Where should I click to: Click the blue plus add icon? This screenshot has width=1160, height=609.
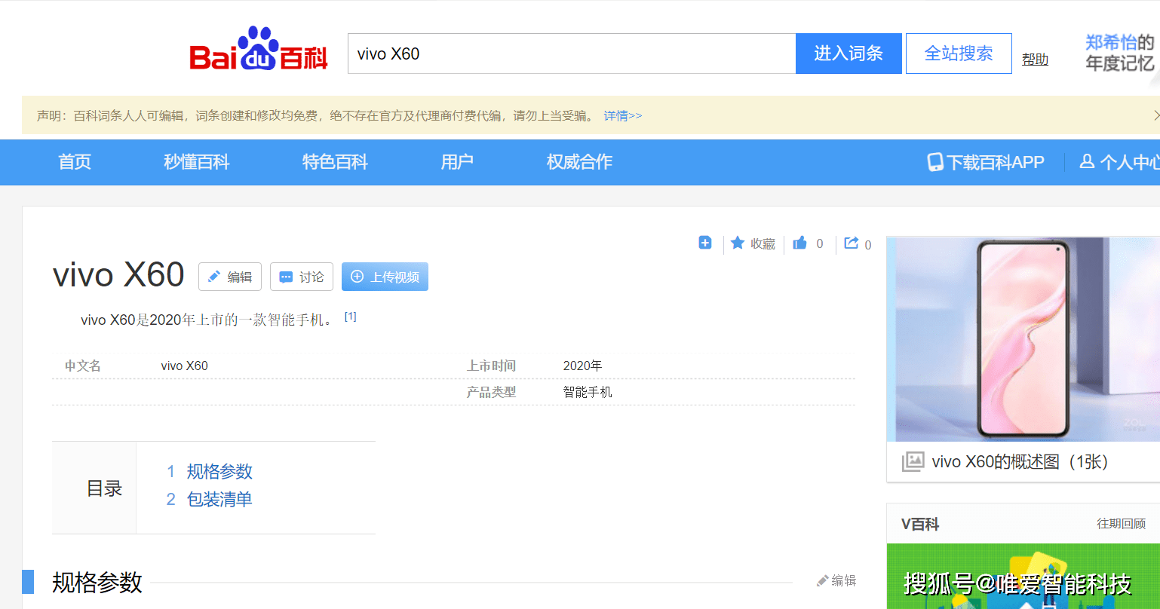(705, 243)
